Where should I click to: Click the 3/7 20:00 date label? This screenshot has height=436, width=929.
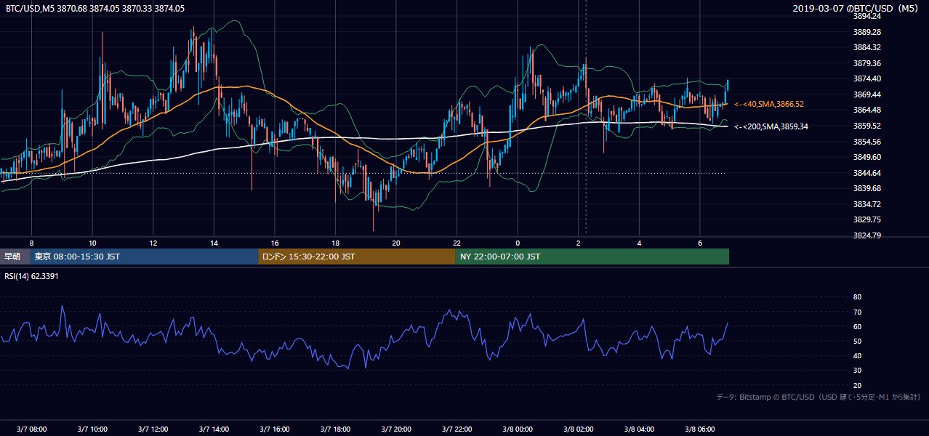pos(396,429)
